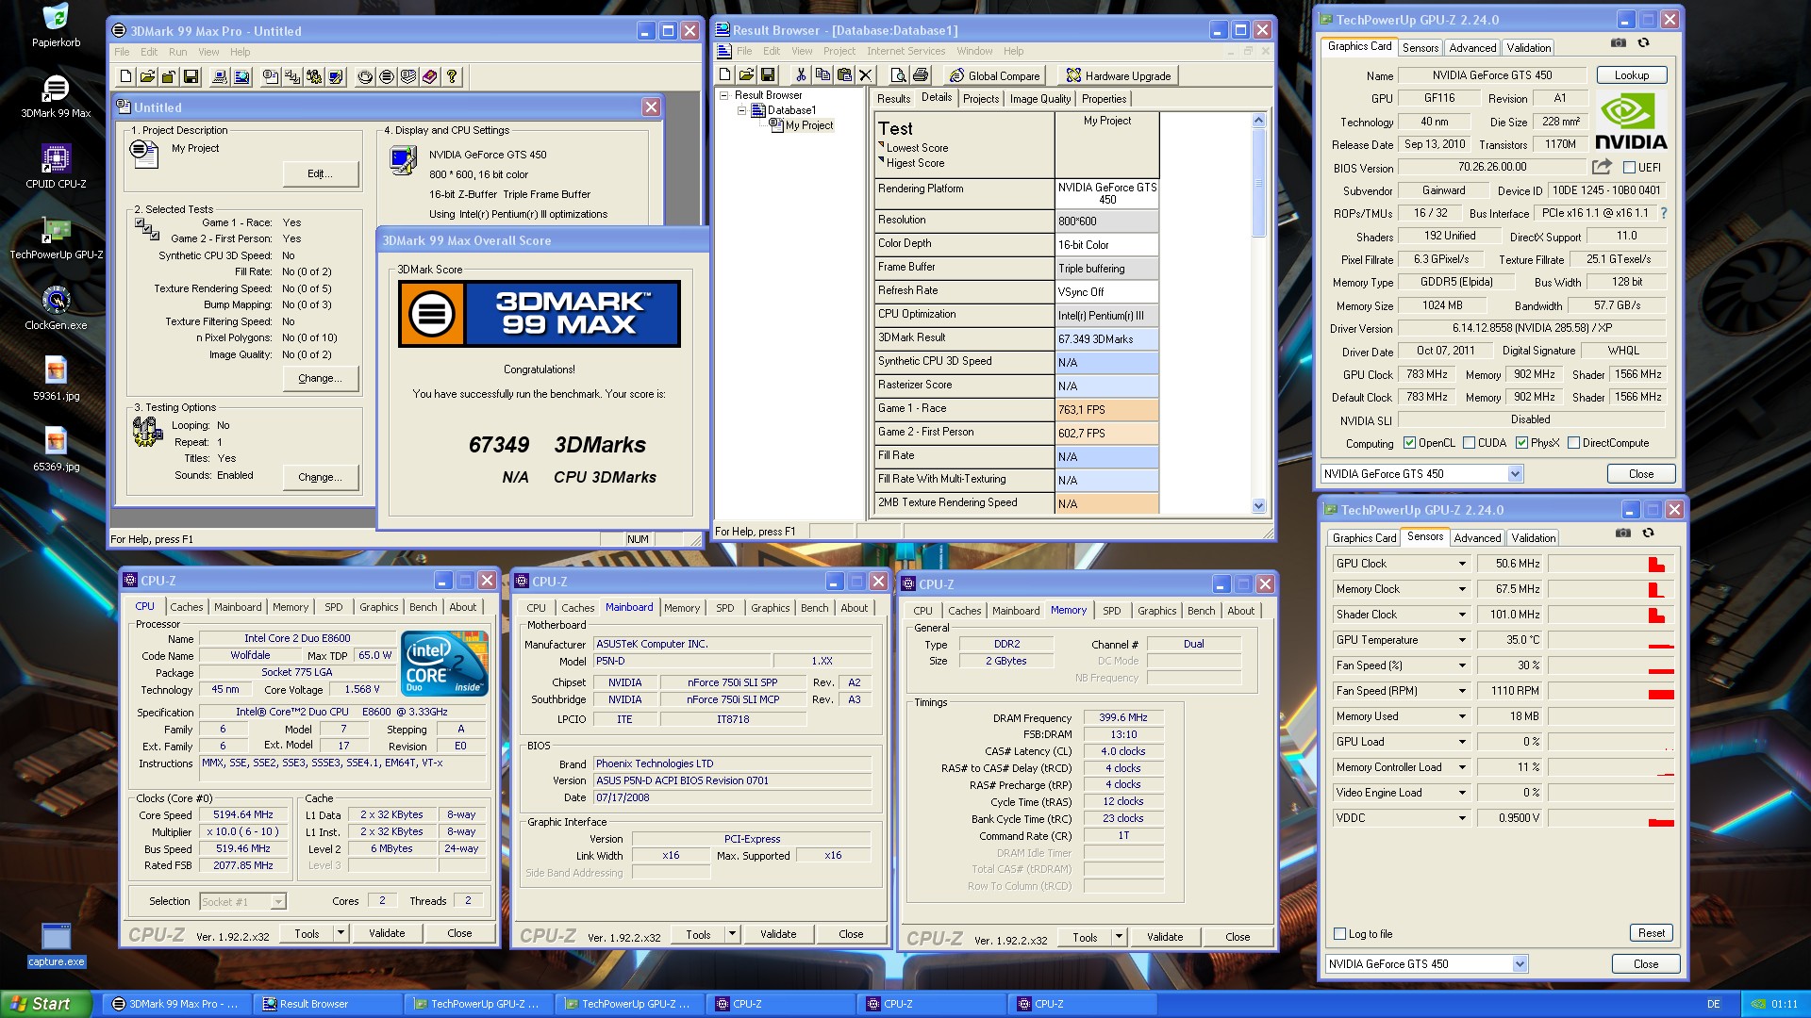
Task: Click refresh icon in top GPU-Z window
Action: 1643,42
